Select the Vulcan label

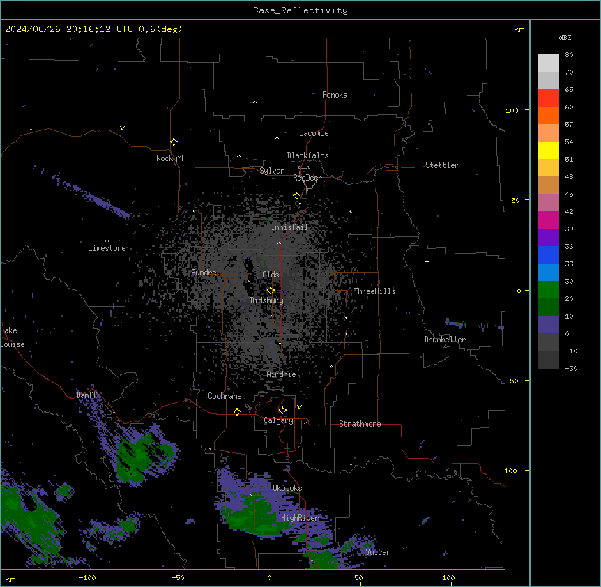click(x=378, y=552)
